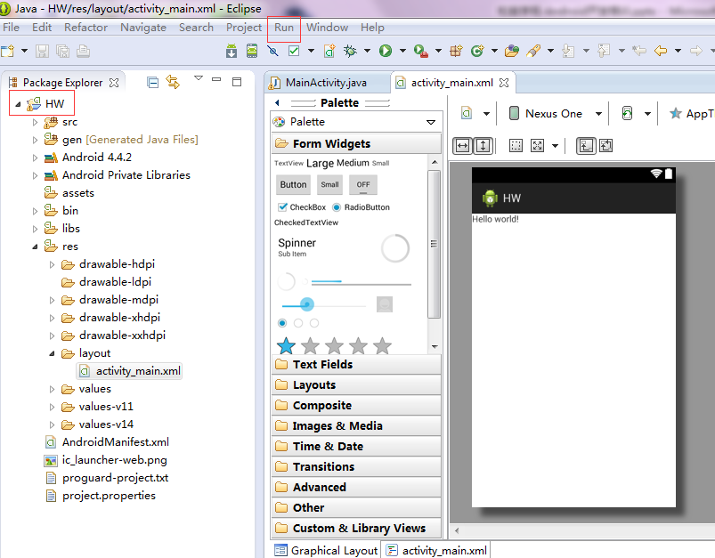
Task: Collapse the HW project node
Action: pyautogui.click(x=18, y=104)
